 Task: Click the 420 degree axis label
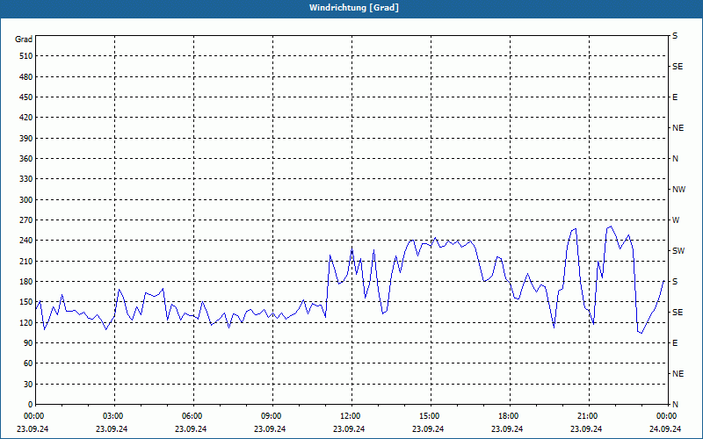point(26,118)
